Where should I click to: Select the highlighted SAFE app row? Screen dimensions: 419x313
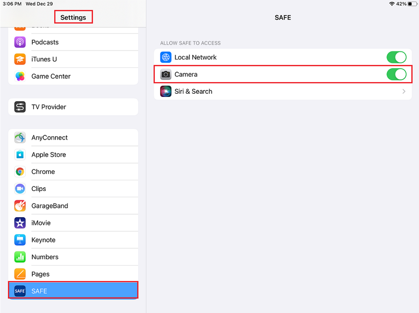pos(73,291)
